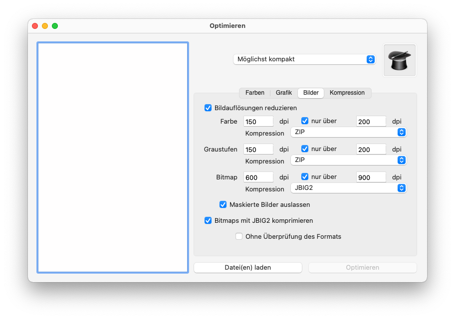Toggle 'Bitmaps mit JBIG2 komprimieren'
Viewport: 455px width, 319px height.
(208, 220)
